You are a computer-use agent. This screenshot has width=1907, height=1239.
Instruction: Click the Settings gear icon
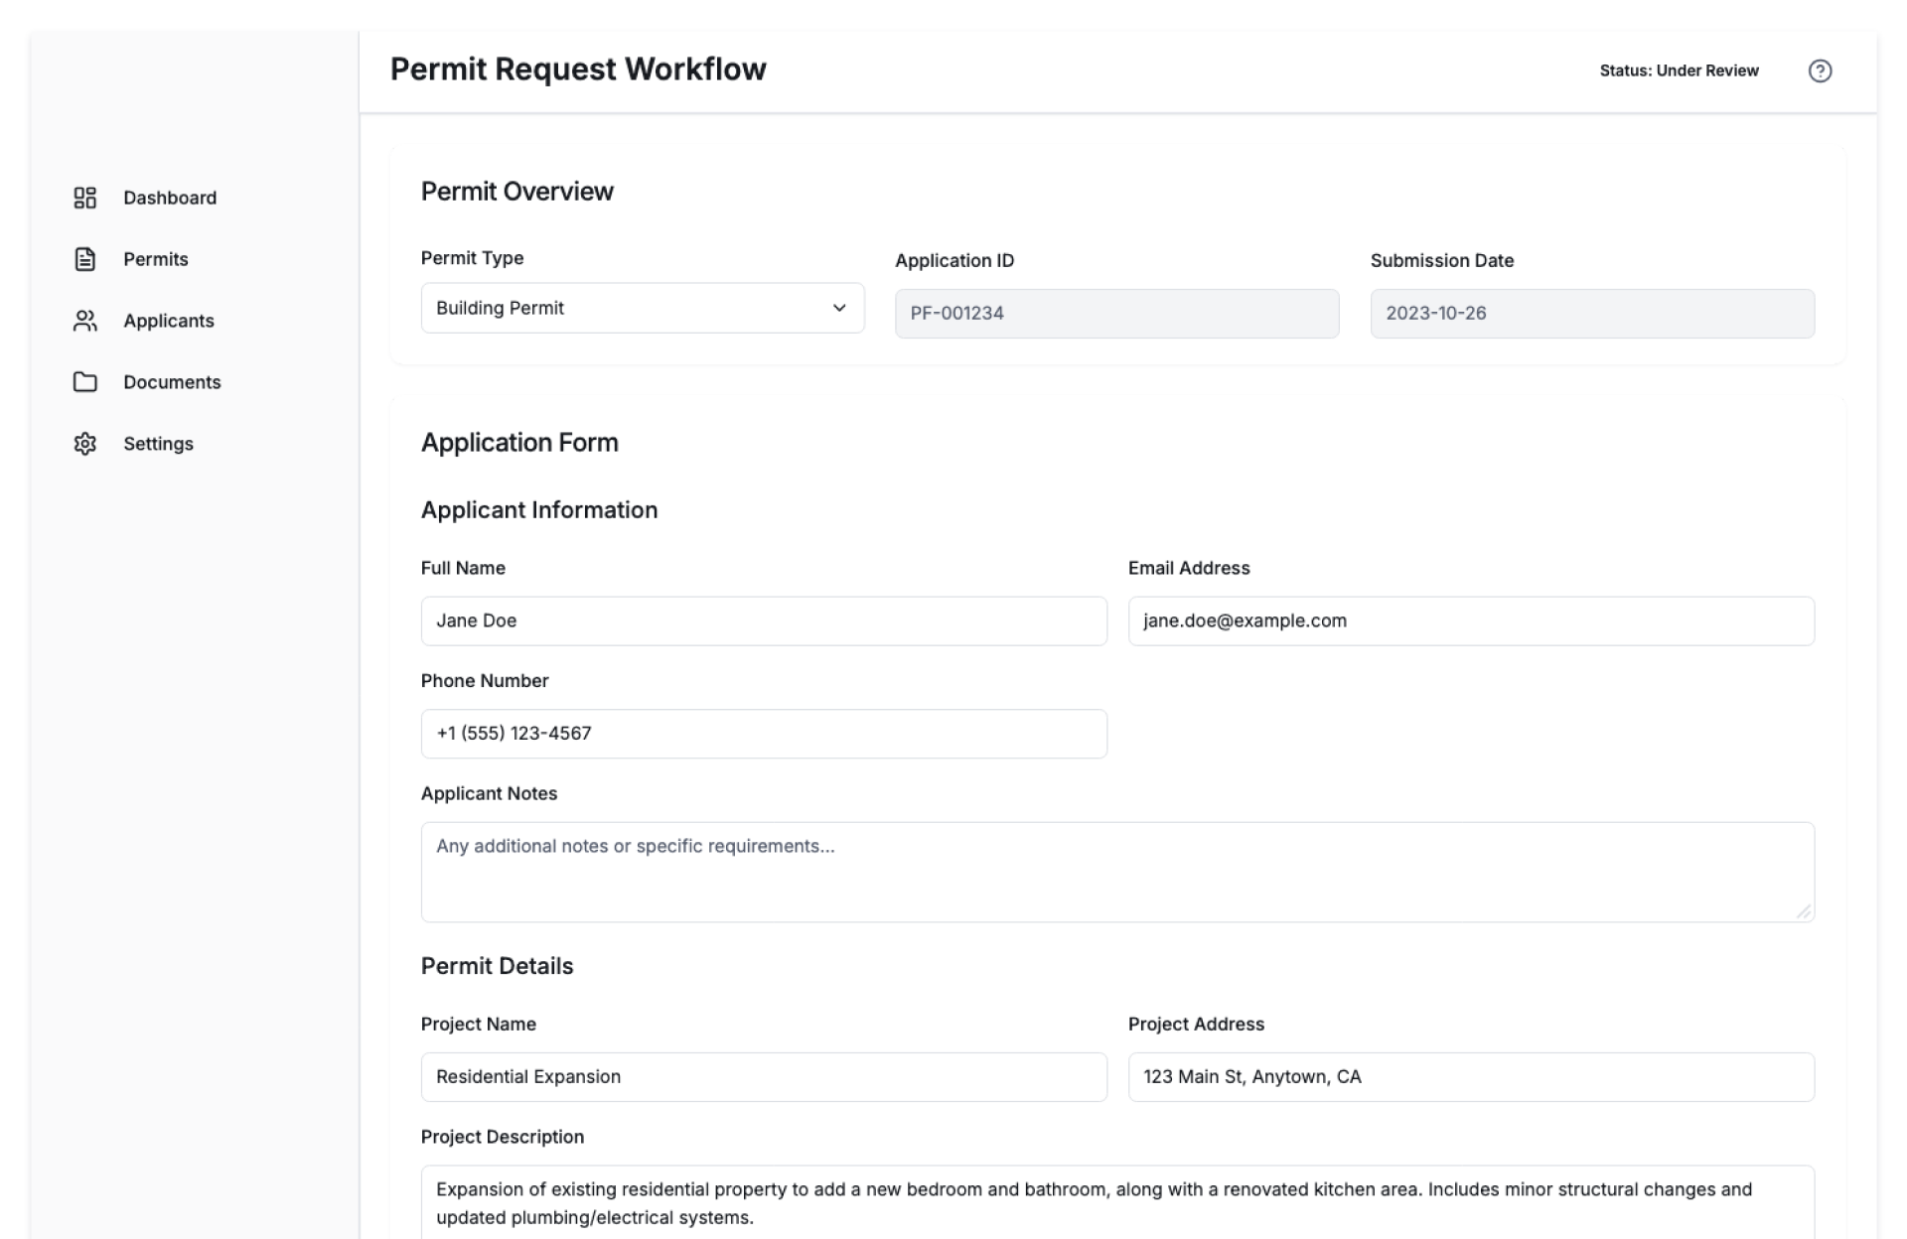click(85, 444)
